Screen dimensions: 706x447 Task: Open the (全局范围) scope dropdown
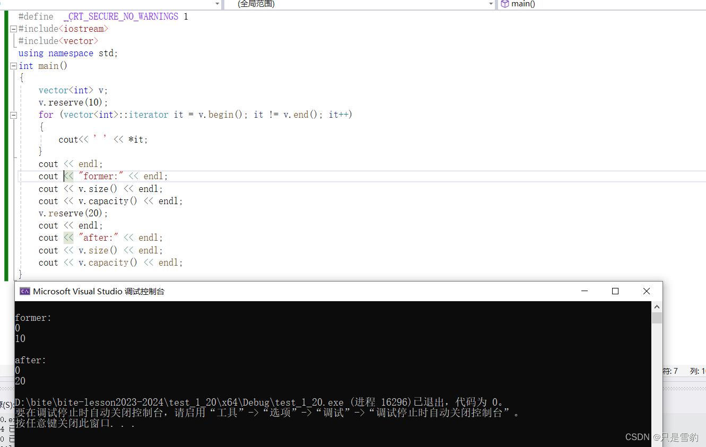pyautogui.click(x=360, y=4)
